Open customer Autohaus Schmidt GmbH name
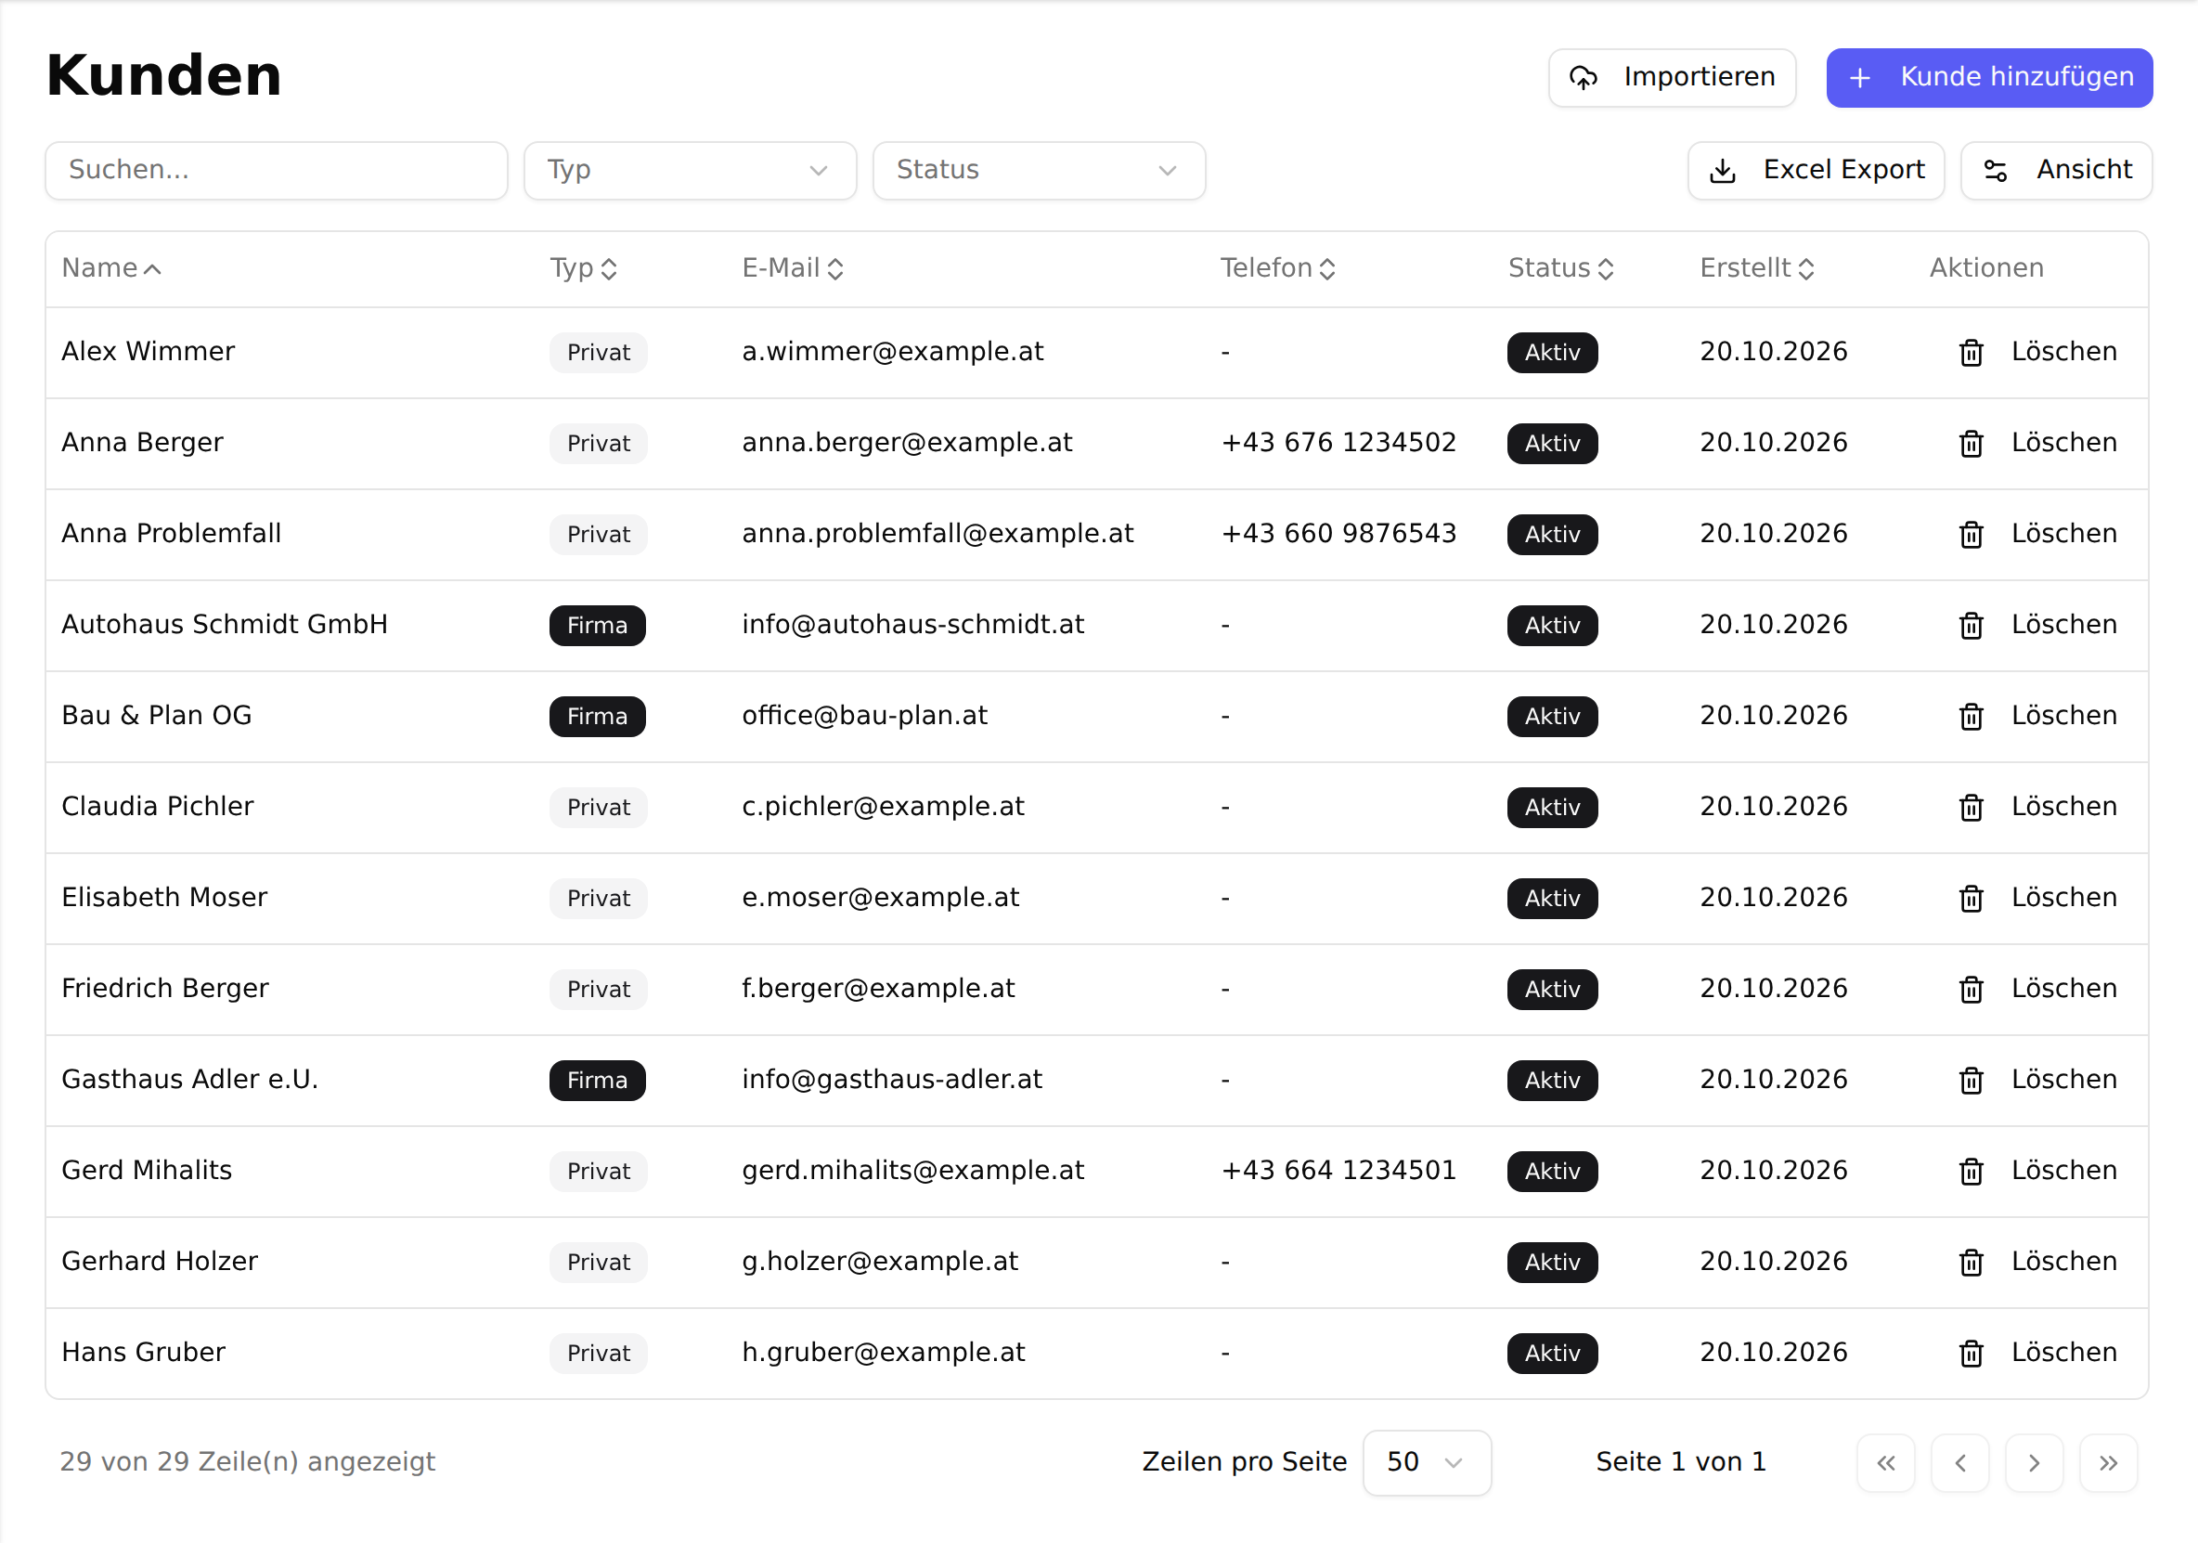The width and height of the screenshot is (2198, 1543). point(225,625)
